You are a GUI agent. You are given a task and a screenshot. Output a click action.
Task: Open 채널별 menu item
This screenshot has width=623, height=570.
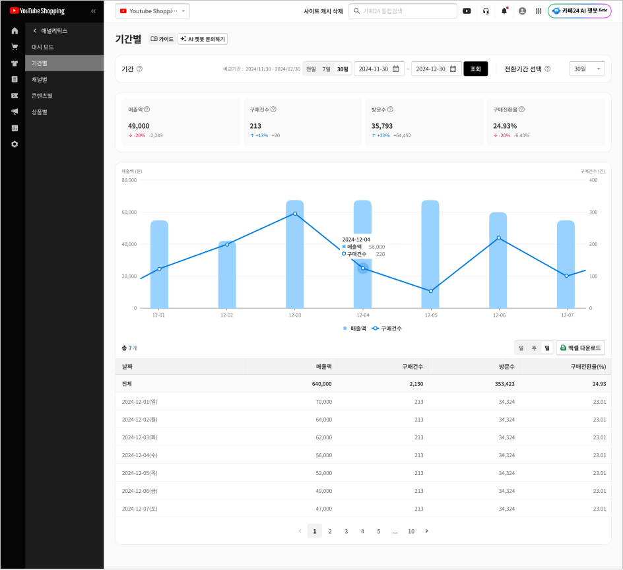tap(65, 79)
